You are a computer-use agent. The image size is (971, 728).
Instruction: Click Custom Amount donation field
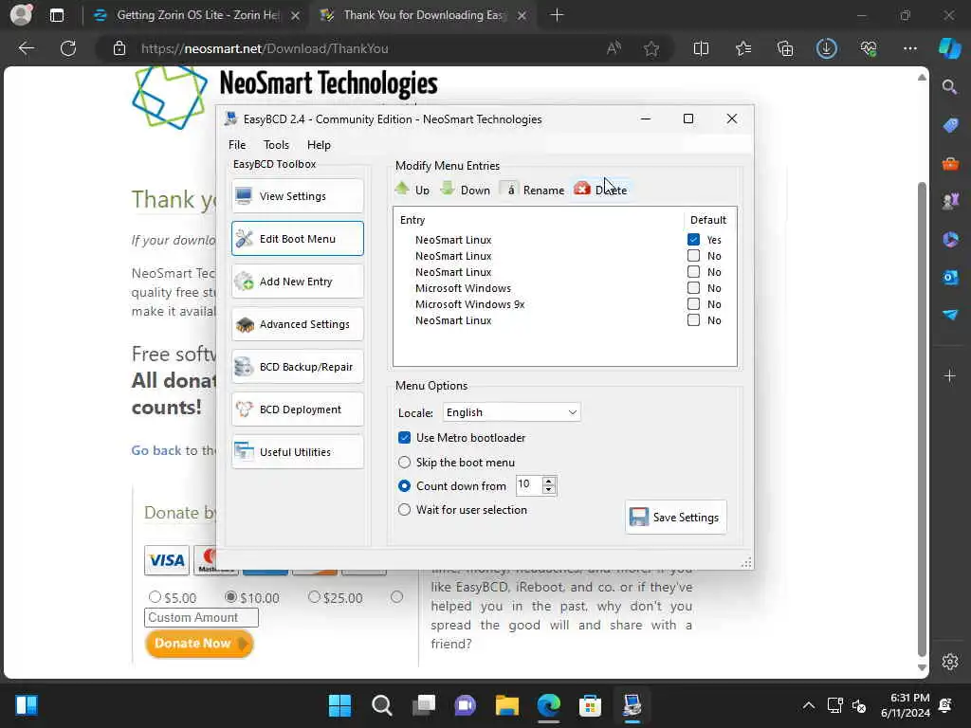pyautogui.click(x=201, y=617)
